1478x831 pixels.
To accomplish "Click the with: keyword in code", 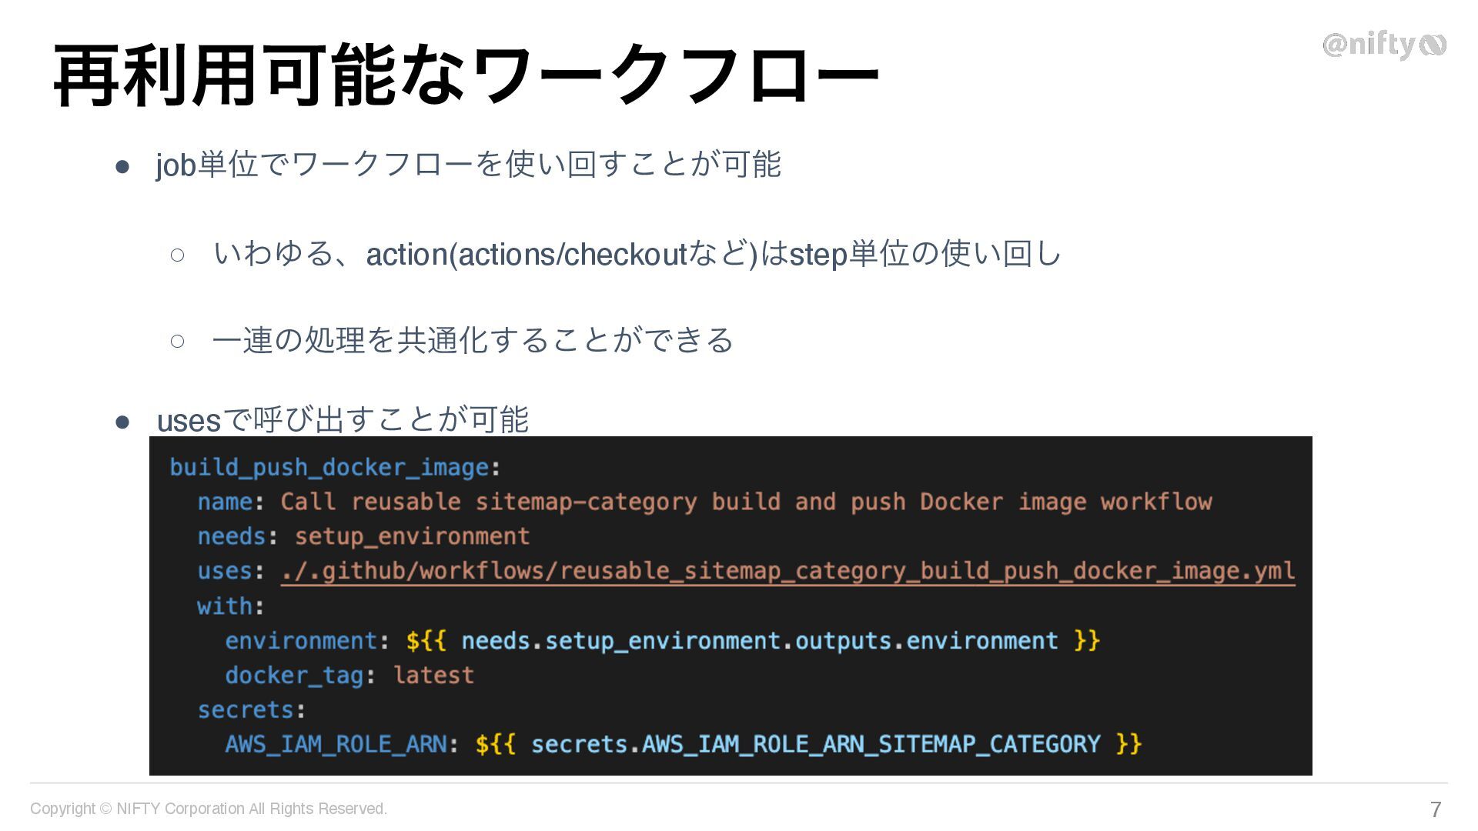I will [230, 606].
